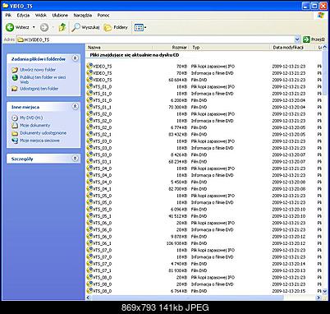Screen dimensions: 330x314
Task: Open the Wstecz history dropdown arrow
Action: pyautogui.click(x=34, y=27)
